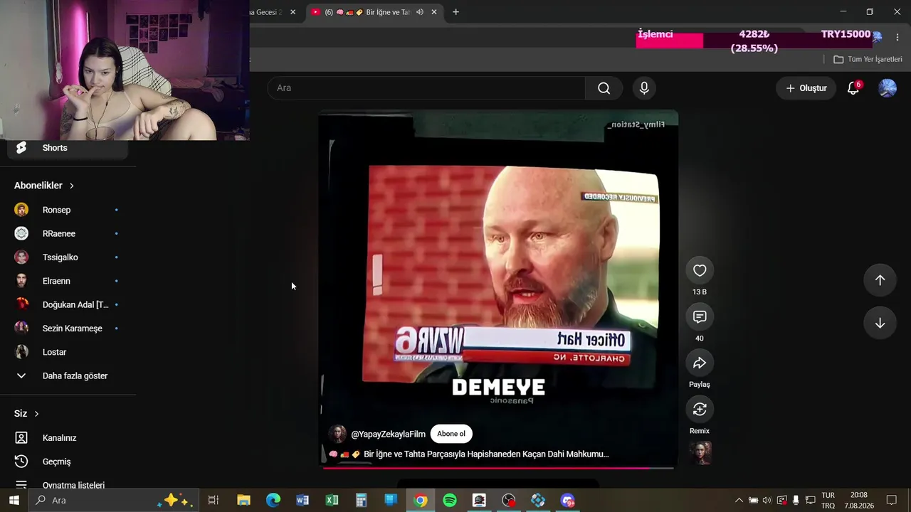
Task: Click the YouTube Ara search field
Action: (x=426, y=88)
